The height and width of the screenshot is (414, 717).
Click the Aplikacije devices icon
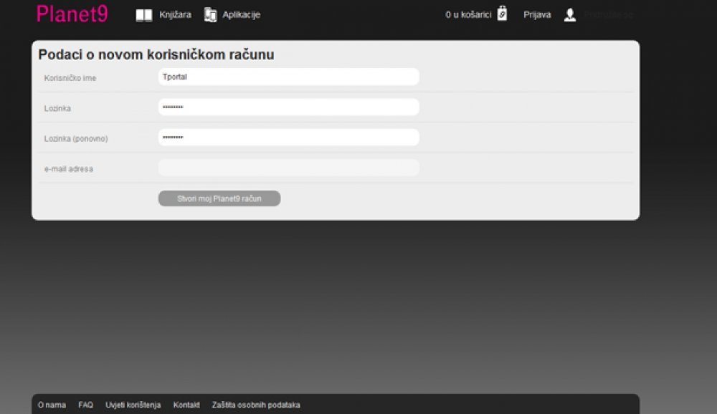(210, 14)
